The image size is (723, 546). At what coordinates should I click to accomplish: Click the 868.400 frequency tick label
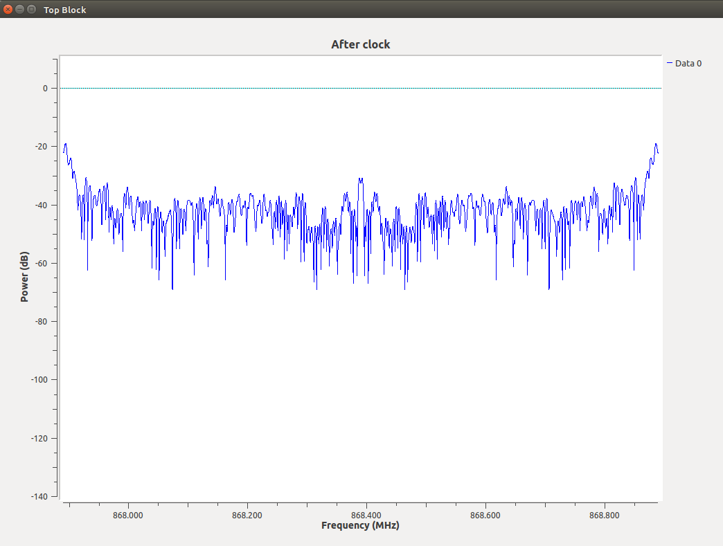(x=366, y=515)
